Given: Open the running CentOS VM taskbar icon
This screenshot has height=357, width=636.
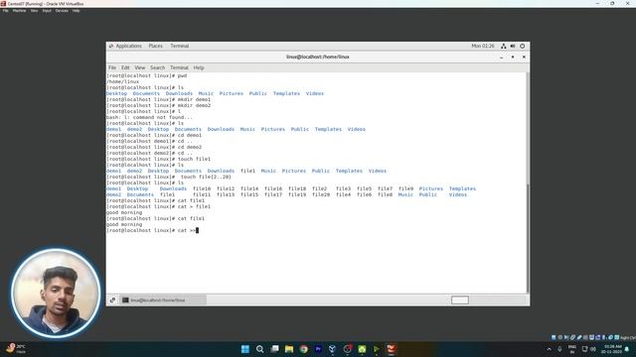Looking at the screenshot, I should [391, 349].
